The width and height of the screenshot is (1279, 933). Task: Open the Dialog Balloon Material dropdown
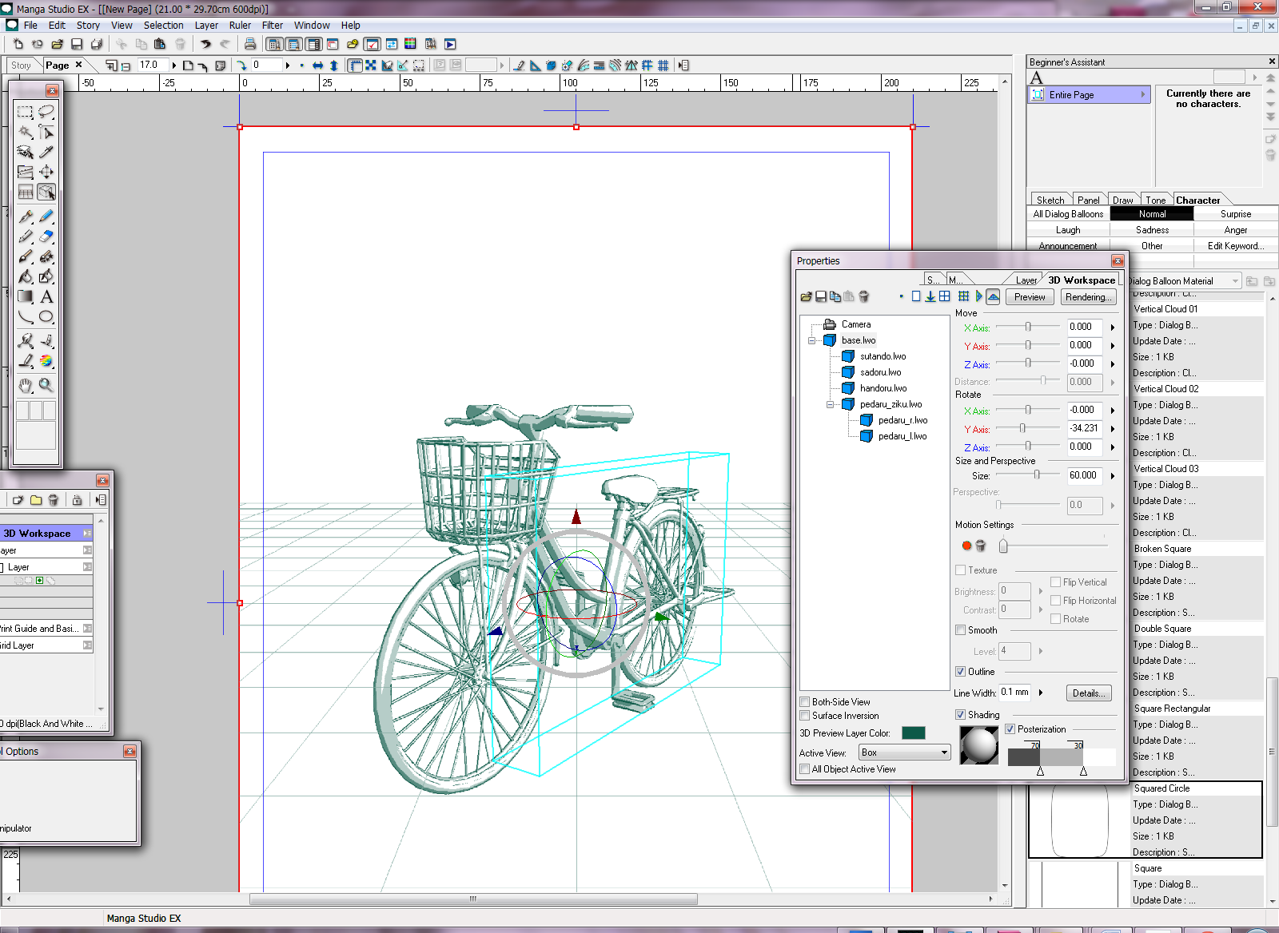coord(1235,281)
